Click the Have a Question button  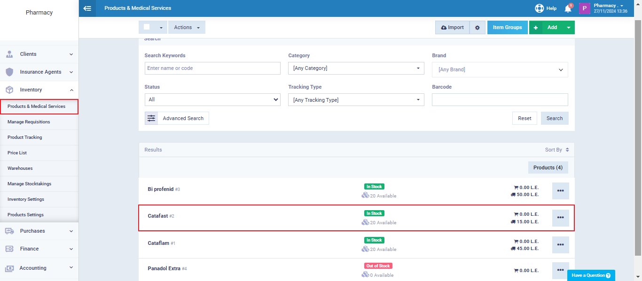(591, 275)
